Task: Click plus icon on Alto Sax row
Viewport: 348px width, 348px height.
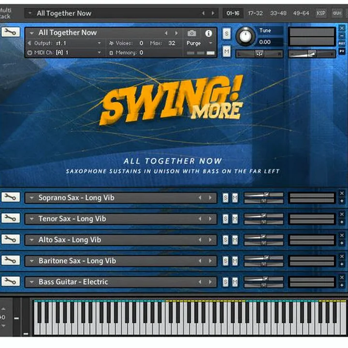Action: tap(342, 243)
